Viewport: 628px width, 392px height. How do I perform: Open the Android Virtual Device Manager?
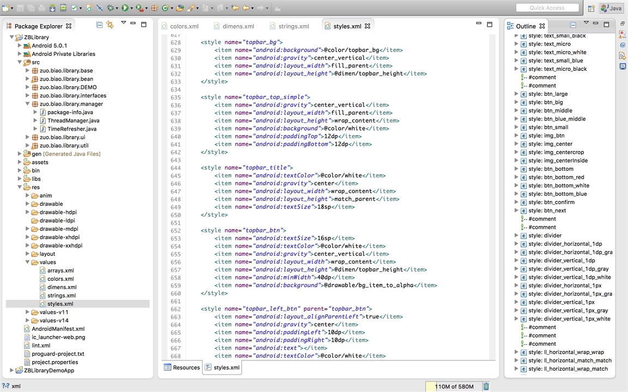pos(63,8)
